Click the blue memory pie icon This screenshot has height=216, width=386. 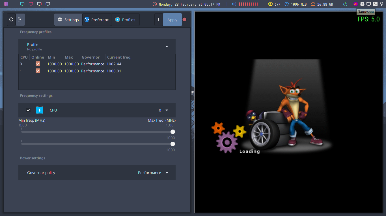click(x=287, y=4)
